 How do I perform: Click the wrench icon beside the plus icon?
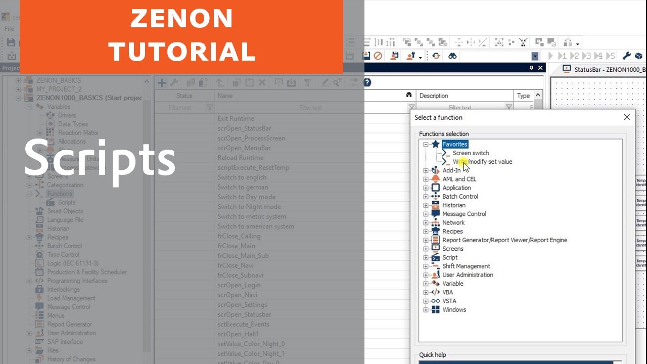pyautogui.click(x=173, y=83)
